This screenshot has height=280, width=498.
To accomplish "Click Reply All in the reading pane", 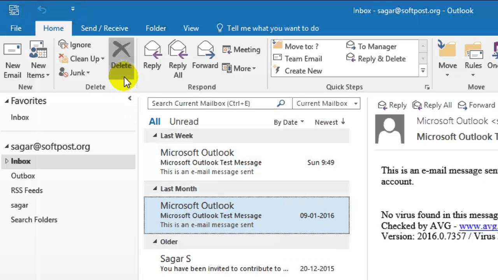I will 432,105.
